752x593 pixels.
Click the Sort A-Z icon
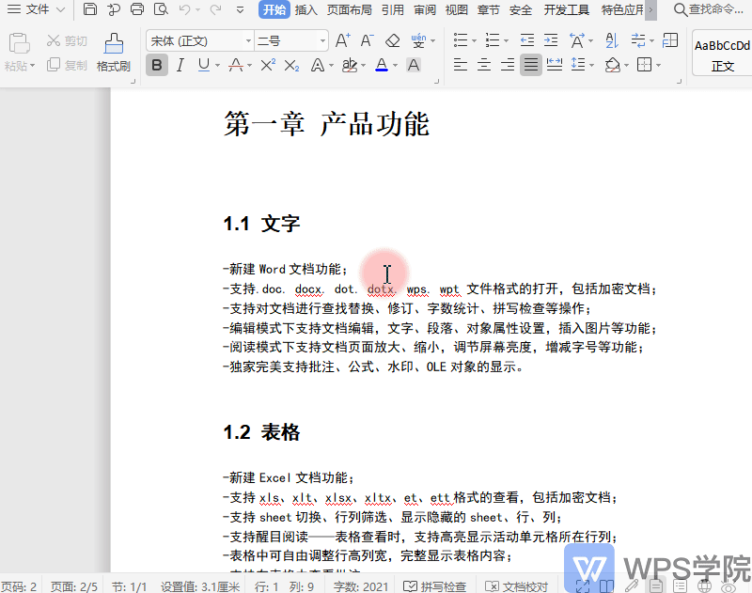click(612, 40)
